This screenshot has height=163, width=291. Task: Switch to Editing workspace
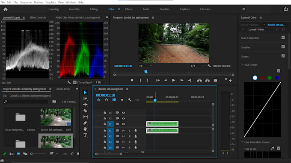(x=94, y=9)
